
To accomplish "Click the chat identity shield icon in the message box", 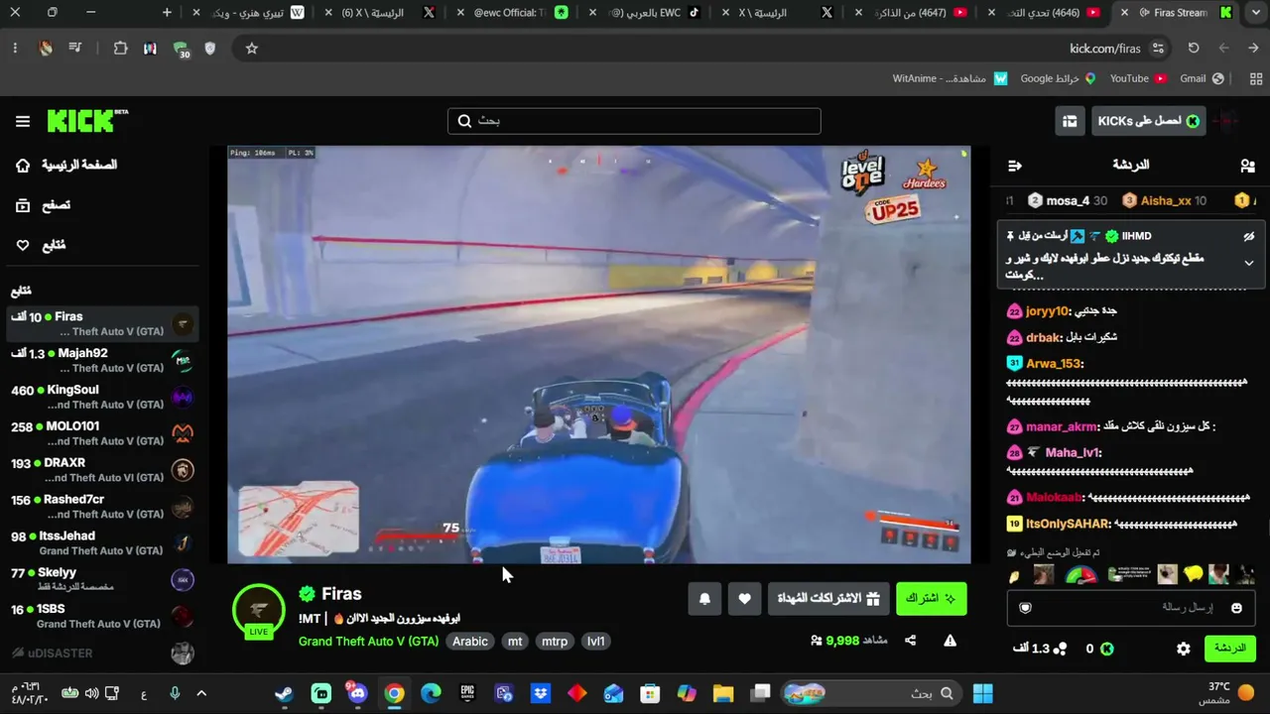I will click(x=1026, y=608).
